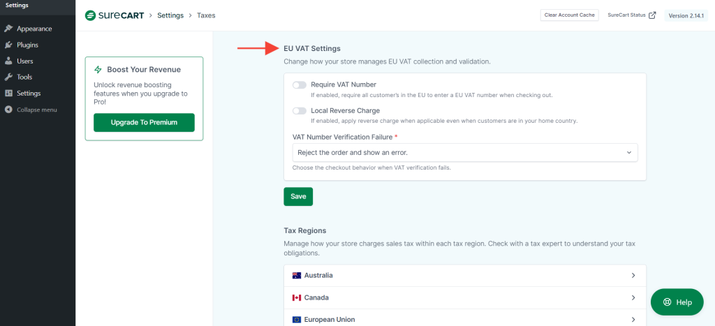Click the Collapse menu arrow icon
The height and width of the screenshot is (326, 715).
tap(8, 110)
